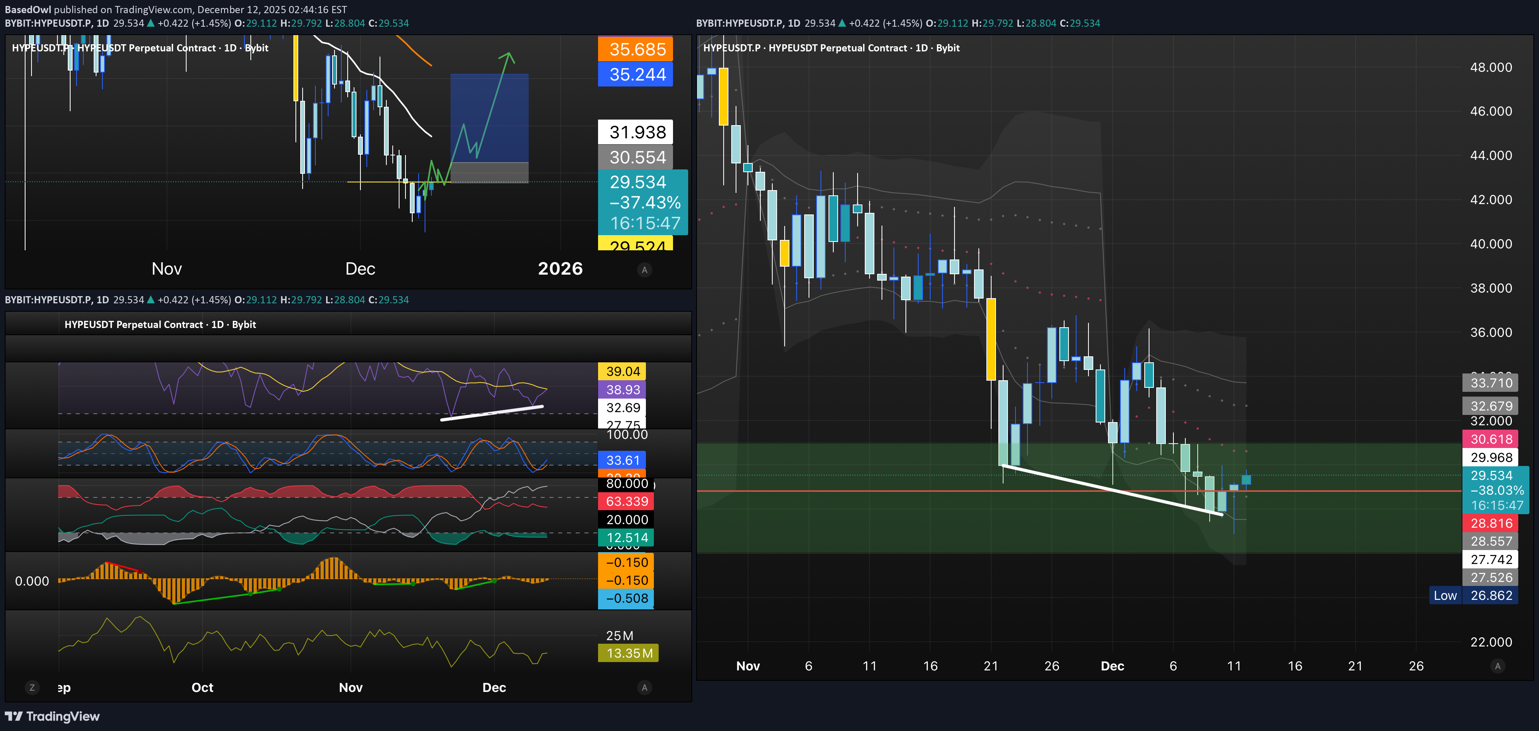Screen dimensions: 1539x731
Task: Click '2026' on the top-left time axis
Action: click(560, 269)
